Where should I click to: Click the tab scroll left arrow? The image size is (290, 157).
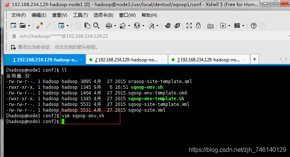click(x=281, y=59)
